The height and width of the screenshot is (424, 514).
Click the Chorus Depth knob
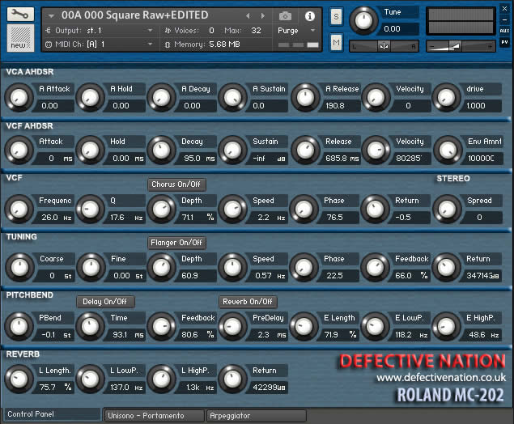[x=161, y=209]
